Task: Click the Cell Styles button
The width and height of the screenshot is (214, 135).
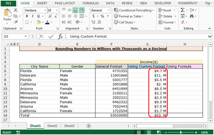Action: click(x=124, y=22)
